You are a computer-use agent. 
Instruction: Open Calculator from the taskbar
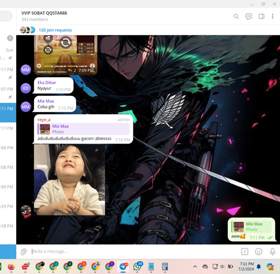(x=165, y=267)
